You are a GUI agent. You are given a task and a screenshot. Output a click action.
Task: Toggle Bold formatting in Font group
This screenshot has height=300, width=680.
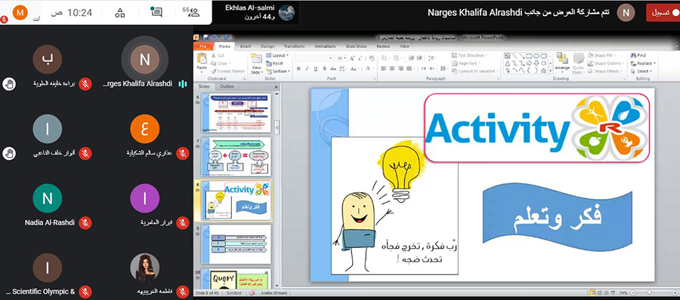click(298, 69)
